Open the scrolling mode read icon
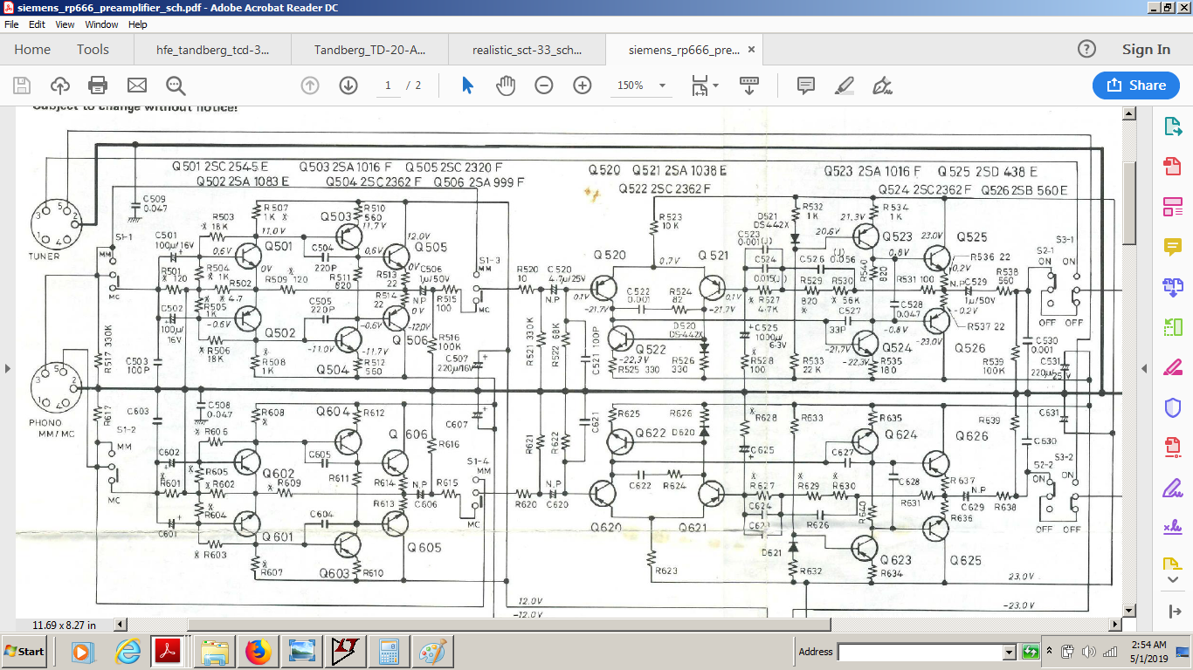 coord(748,85)
